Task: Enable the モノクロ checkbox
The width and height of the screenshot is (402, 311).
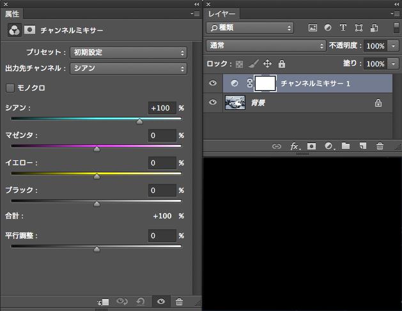Action: (x=10, y=88)
